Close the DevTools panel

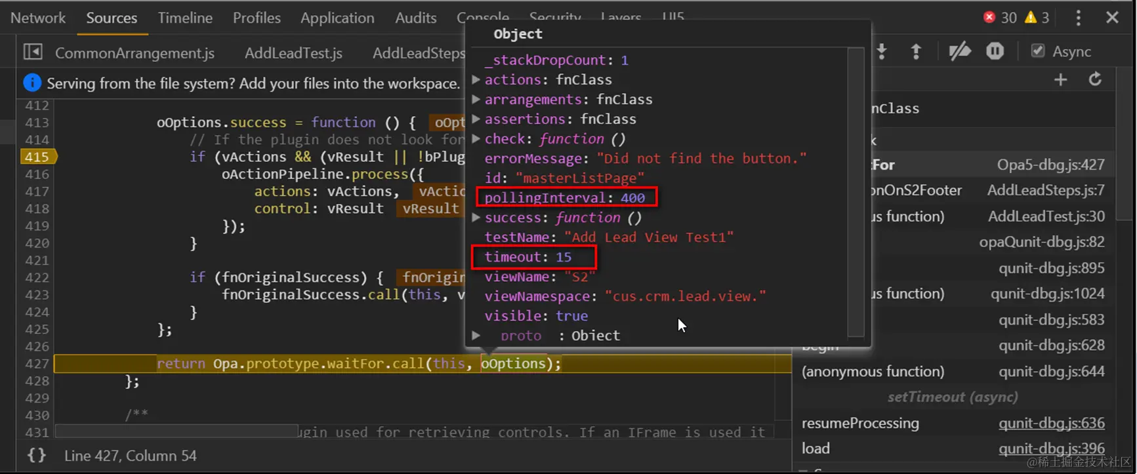1112,18
